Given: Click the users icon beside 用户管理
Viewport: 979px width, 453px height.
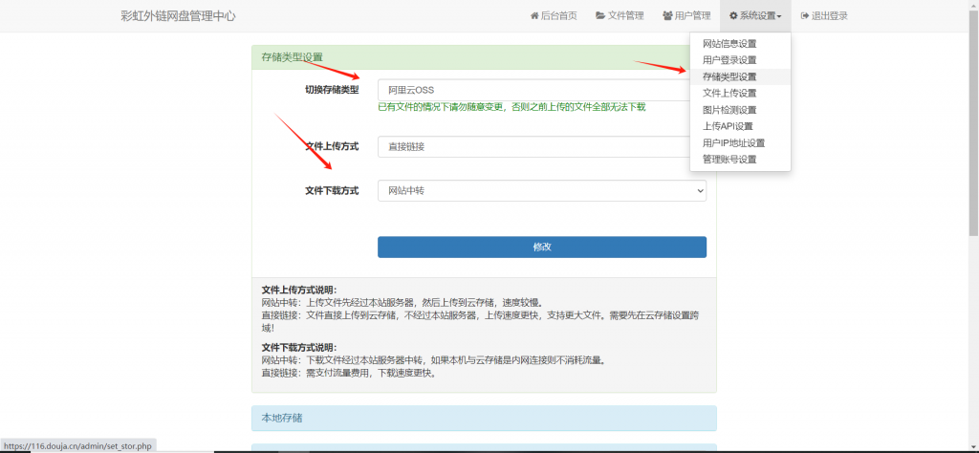Looking at the screenshot, I should 667,16.
